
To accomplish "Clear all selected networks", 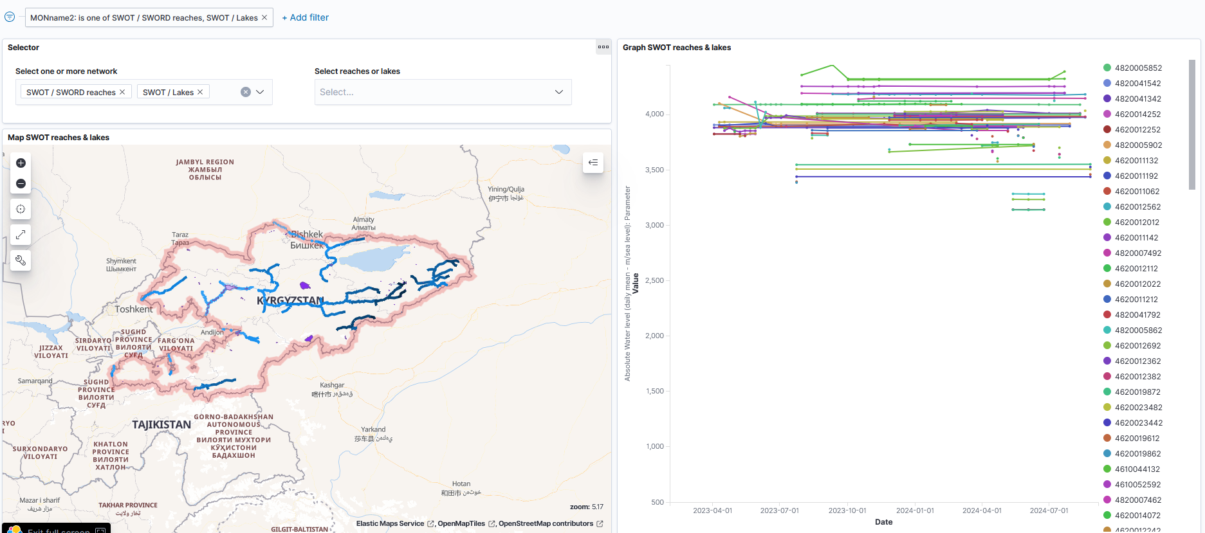I will click(x=246, y=92).
